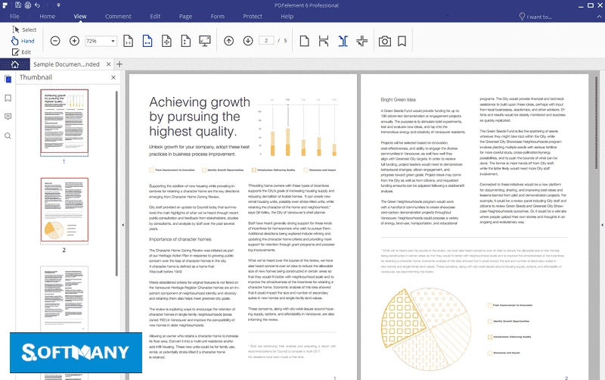Open the File menu

point(14,16)
